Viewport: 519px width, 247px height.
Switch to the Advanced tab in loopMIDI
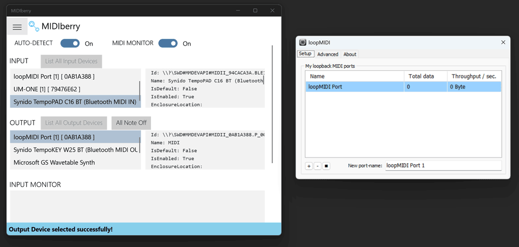327,54
